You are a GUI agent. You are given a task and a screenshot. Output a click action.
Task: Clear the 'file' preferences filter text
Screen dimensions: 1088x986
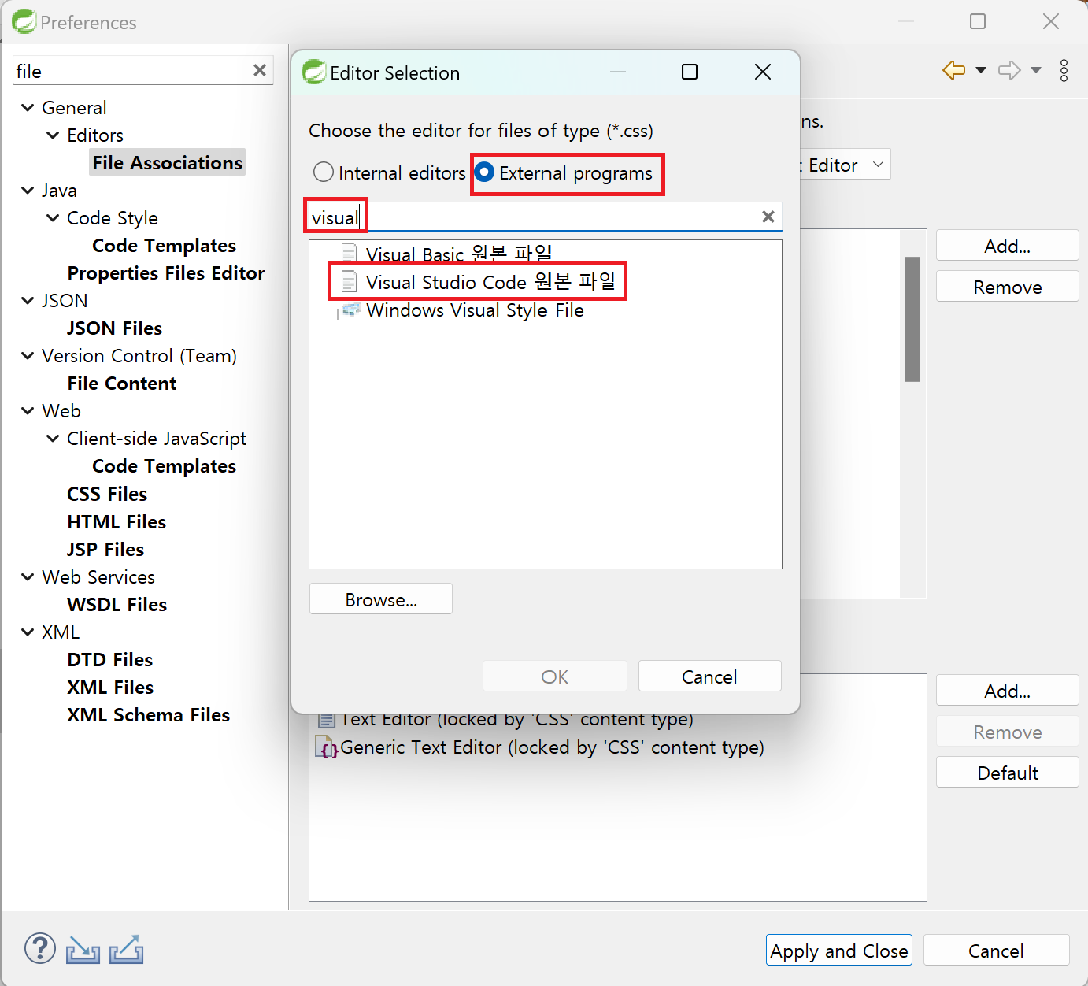(x=260, y=70)
